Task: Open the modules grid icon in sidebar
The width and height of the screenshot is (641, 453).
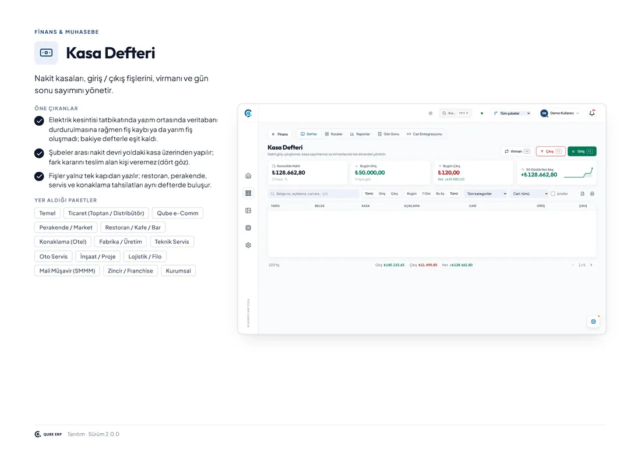Action: click(248, 193)
